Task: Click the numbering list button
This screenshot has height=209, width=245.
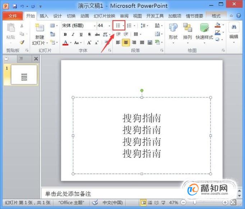Action: pyautogui.click(x=129, y=25)
